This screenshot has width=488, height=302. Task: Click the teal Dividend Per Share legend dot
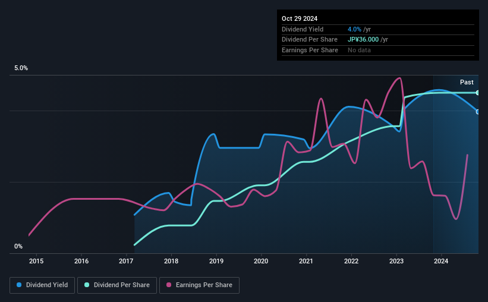point(87,285)
